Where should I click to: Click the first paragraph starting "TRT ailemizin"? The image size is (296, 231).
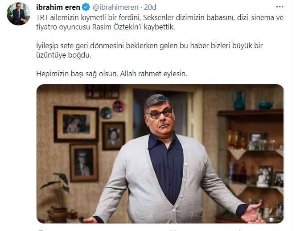(160, 22)
